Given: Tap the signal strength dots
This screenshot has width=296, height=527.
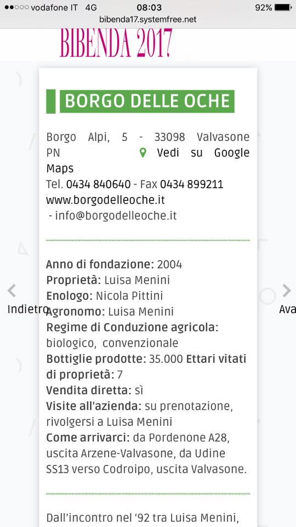Looking at the screenshot, I should [x=17, y=7].
